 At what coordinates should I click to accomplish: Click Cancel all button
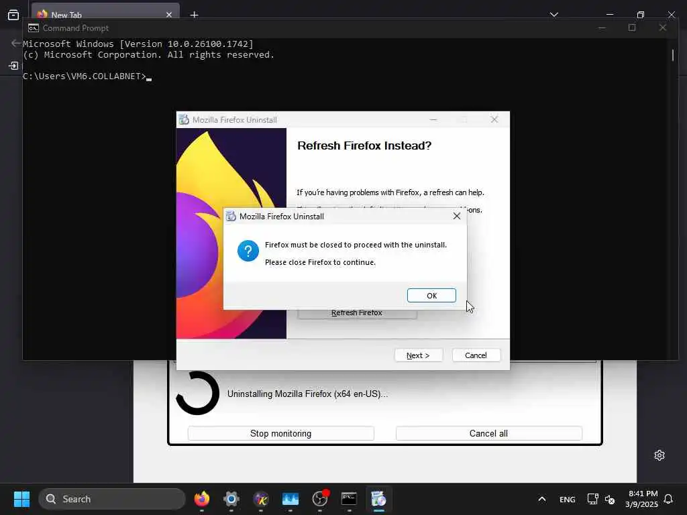(488, 433)
